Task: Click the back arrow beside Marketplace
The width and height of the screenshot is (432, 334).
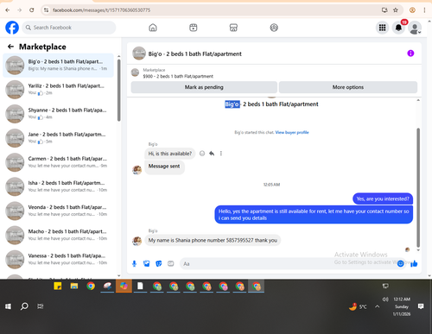Action: tap(11, 47)
